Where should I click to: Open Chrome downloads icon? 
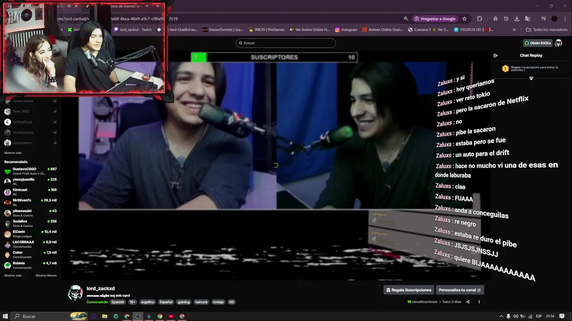coord(517,19)
